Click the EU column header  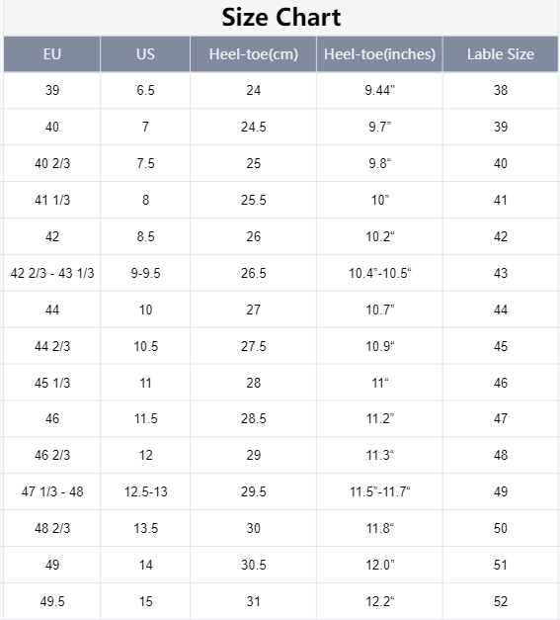51,54
